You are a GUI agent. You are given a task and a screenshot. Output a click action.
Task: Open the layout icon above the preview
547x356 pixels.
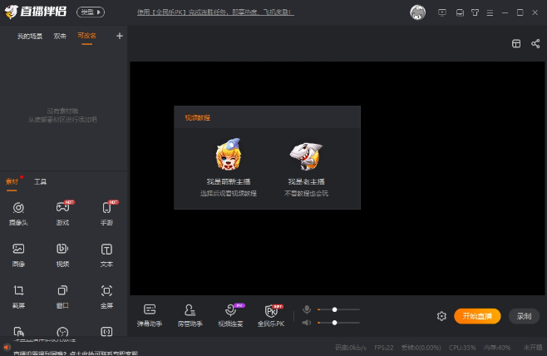pyautogui.click(x=516, y=43)
